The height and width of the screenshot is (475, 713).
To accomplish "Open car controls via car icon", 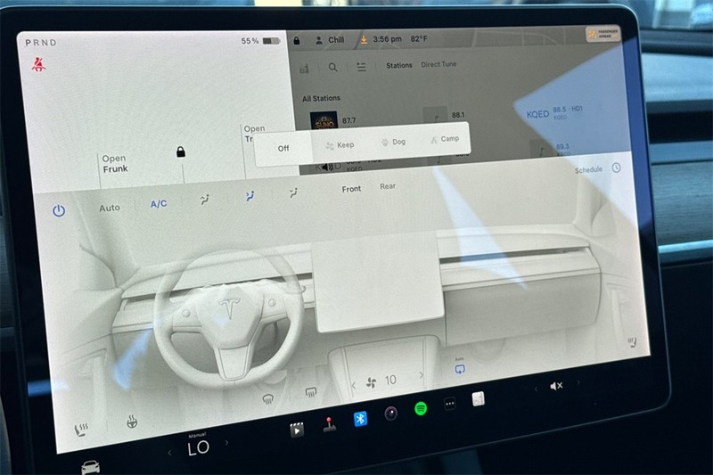I will 91,467.
